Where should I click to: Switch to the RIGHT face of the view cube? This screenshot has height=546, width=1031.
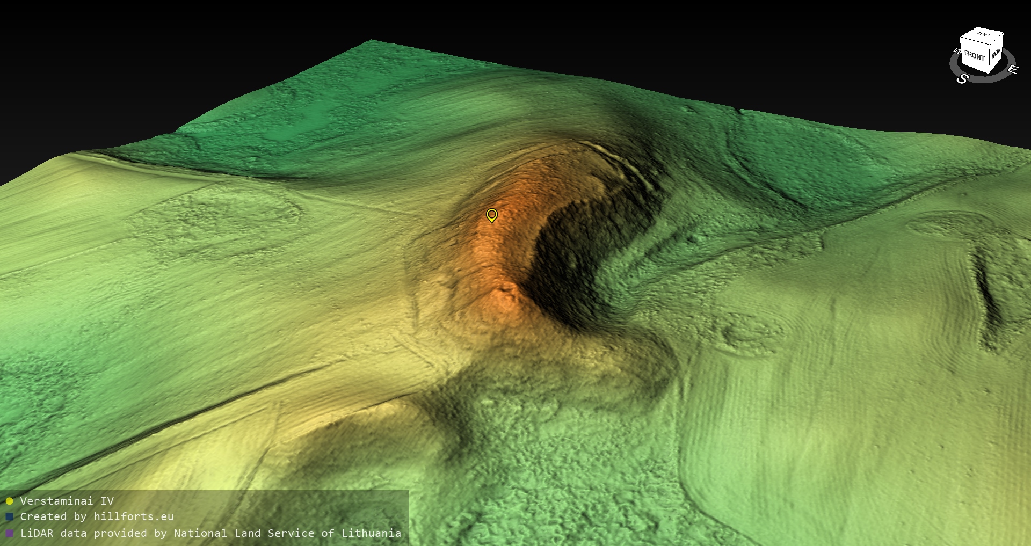click(996, 53)
